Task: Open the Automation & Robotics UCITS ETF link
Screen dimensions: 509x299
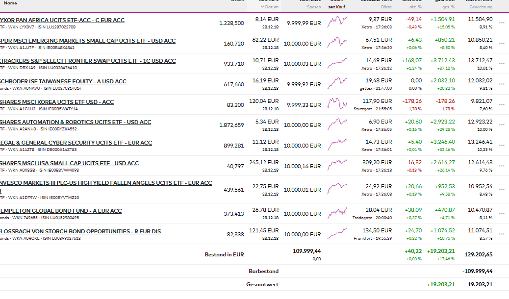Action: [x=76, y=123]
